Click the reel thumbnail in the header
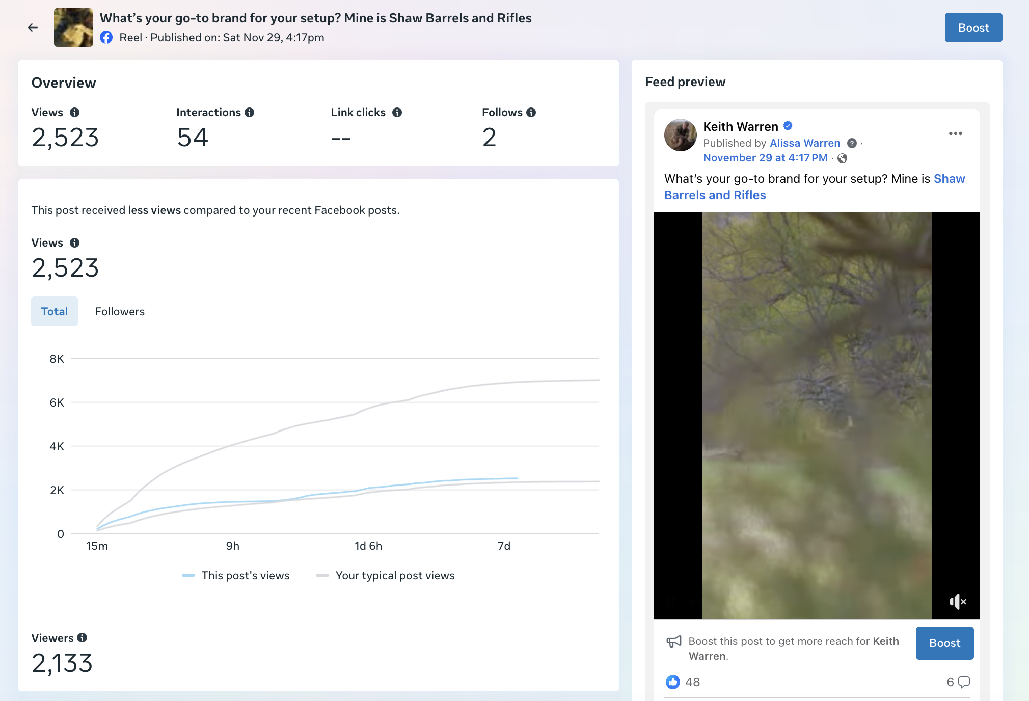 point(73,28)
